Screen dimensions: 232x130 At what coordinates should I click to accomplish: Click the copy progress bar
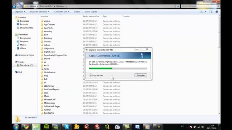tap(118, 68)
